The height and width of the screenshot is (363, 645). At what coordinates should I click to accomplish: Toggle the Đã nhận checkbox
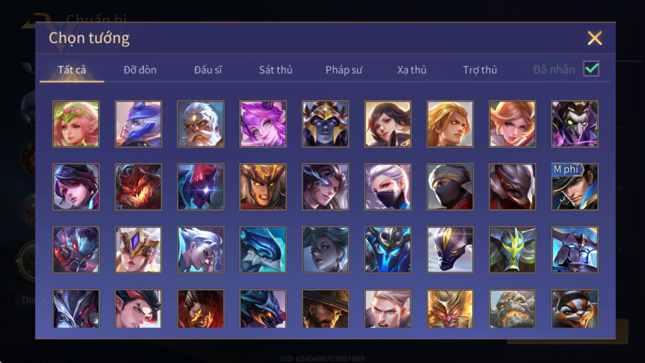pos(591,69)
